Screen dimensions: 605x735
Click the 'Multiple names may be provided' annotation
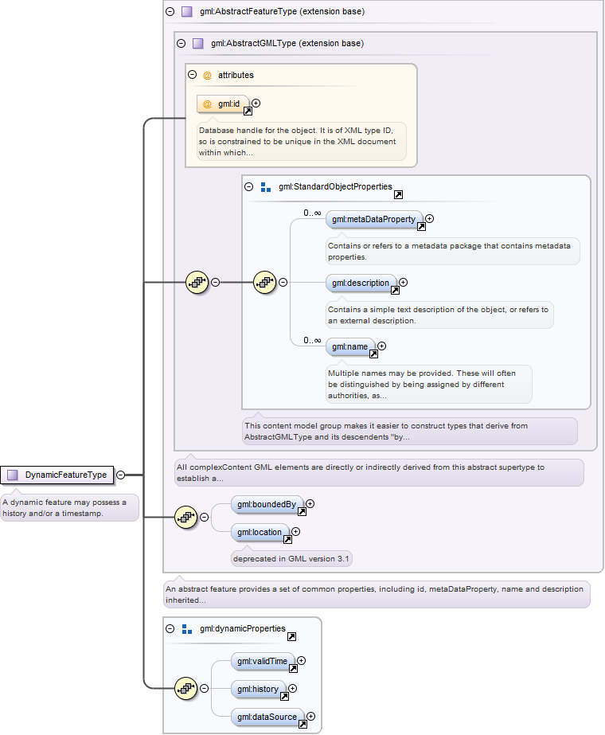click(x=429, y=385)
